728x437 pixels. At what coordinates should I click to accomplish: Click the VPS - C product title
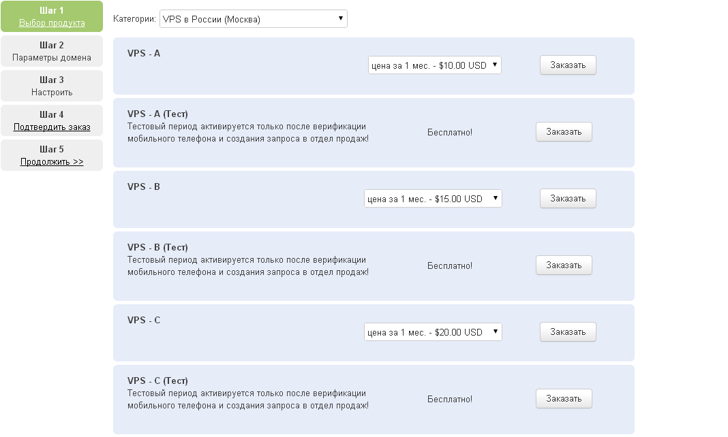[x=143, y=320]
